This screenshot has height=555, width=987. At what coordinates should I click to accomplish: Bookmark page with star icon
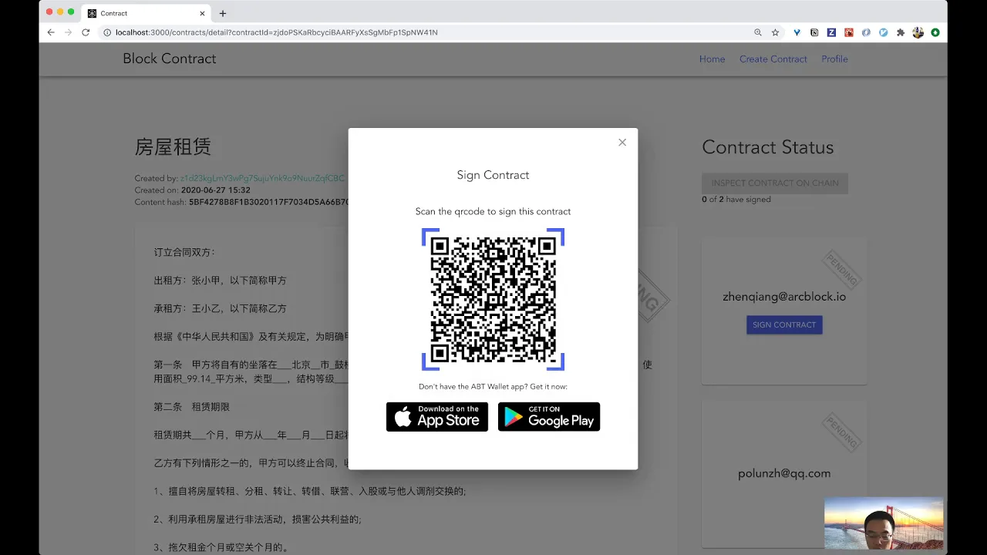776,32
